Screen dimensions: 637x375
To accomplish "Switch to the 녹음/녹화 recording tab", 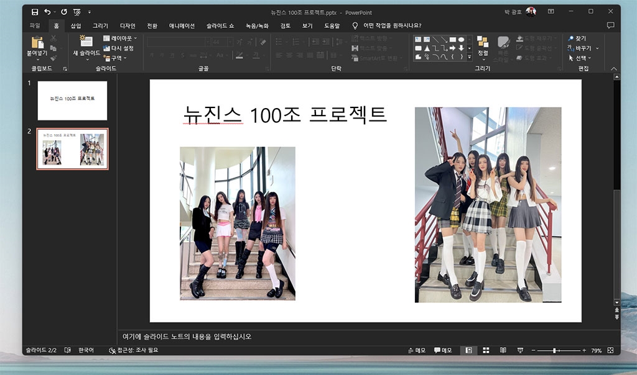I will coord(257,25).
